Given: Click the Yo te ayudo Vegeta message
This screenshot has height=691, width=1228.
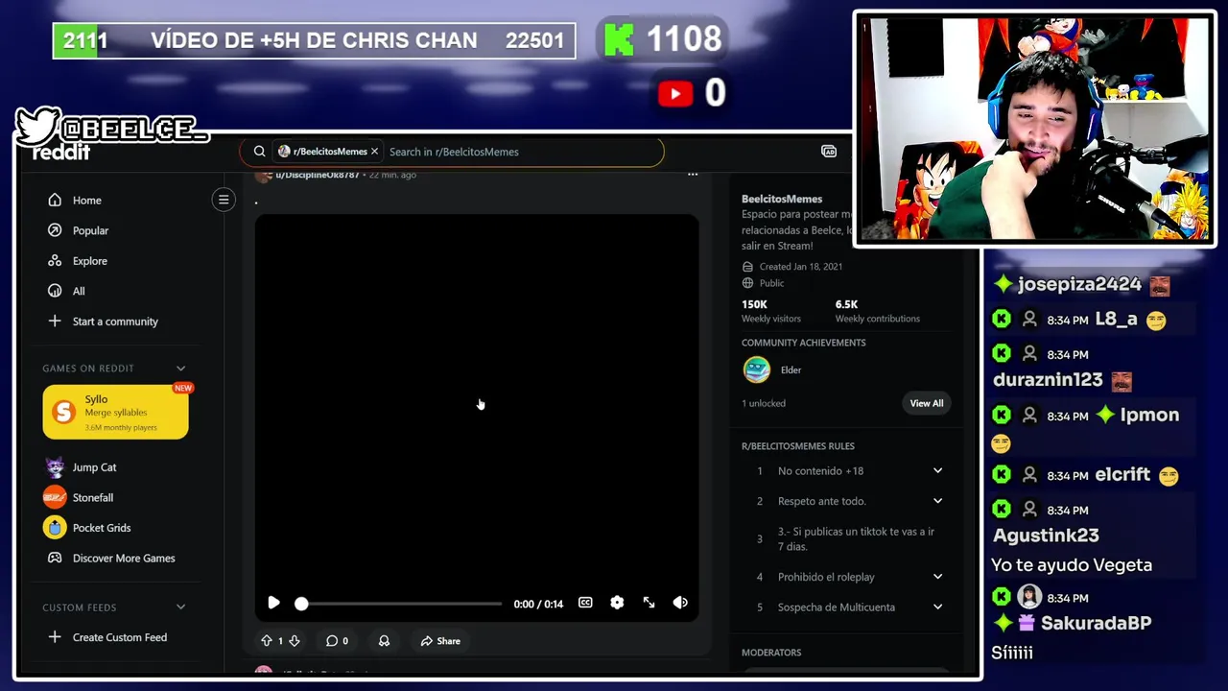Looking at the screenshot, I should coord(1072,565).
